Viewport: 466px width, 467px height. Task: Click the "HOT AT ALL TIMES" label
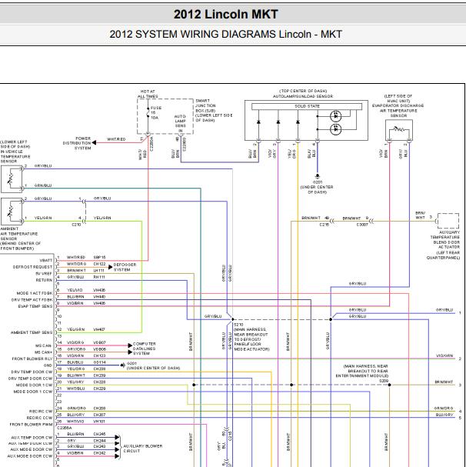148,94
